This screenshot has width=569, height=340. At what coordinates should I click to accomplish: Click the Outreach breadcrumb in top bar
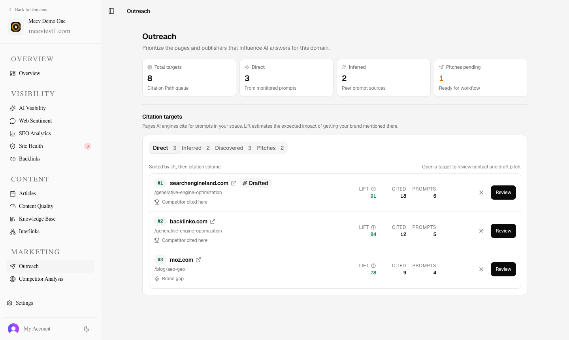pos(138,11)
